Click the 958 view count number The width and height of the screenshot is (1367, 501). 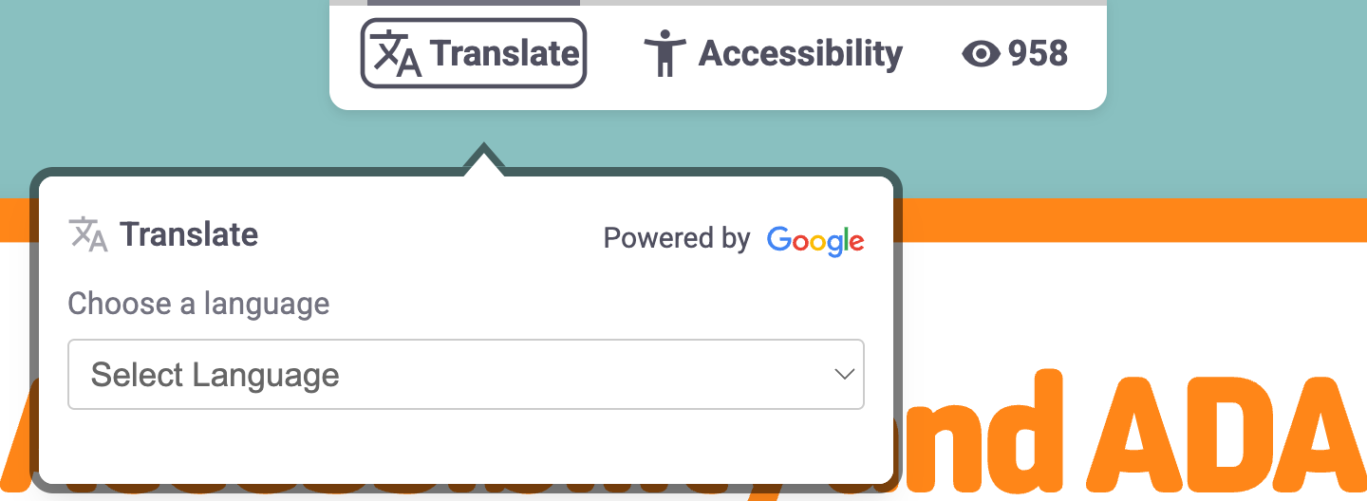(1038, 54)
